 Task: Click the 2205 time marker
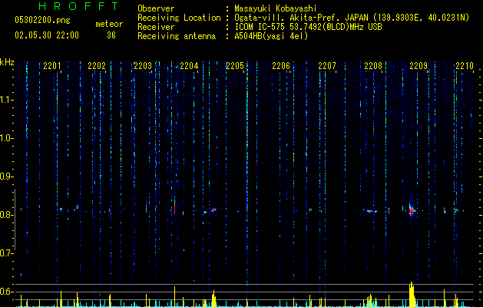pos(235,66)
